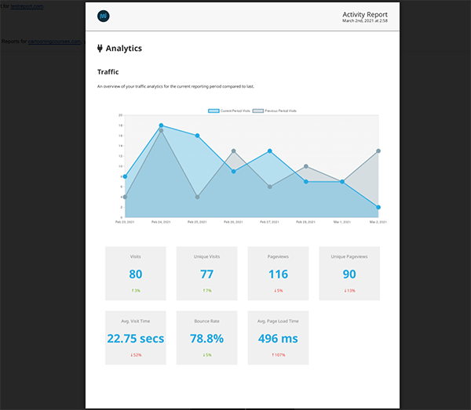This screenshot has width=471, height=410.
Task: Click the round logo icon in report header
Action: coord(103,16)
